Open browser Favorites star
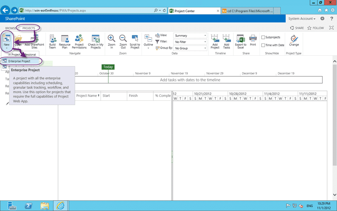Image resolution: width=337 pixels, height=211 pixels. point(326,10)
